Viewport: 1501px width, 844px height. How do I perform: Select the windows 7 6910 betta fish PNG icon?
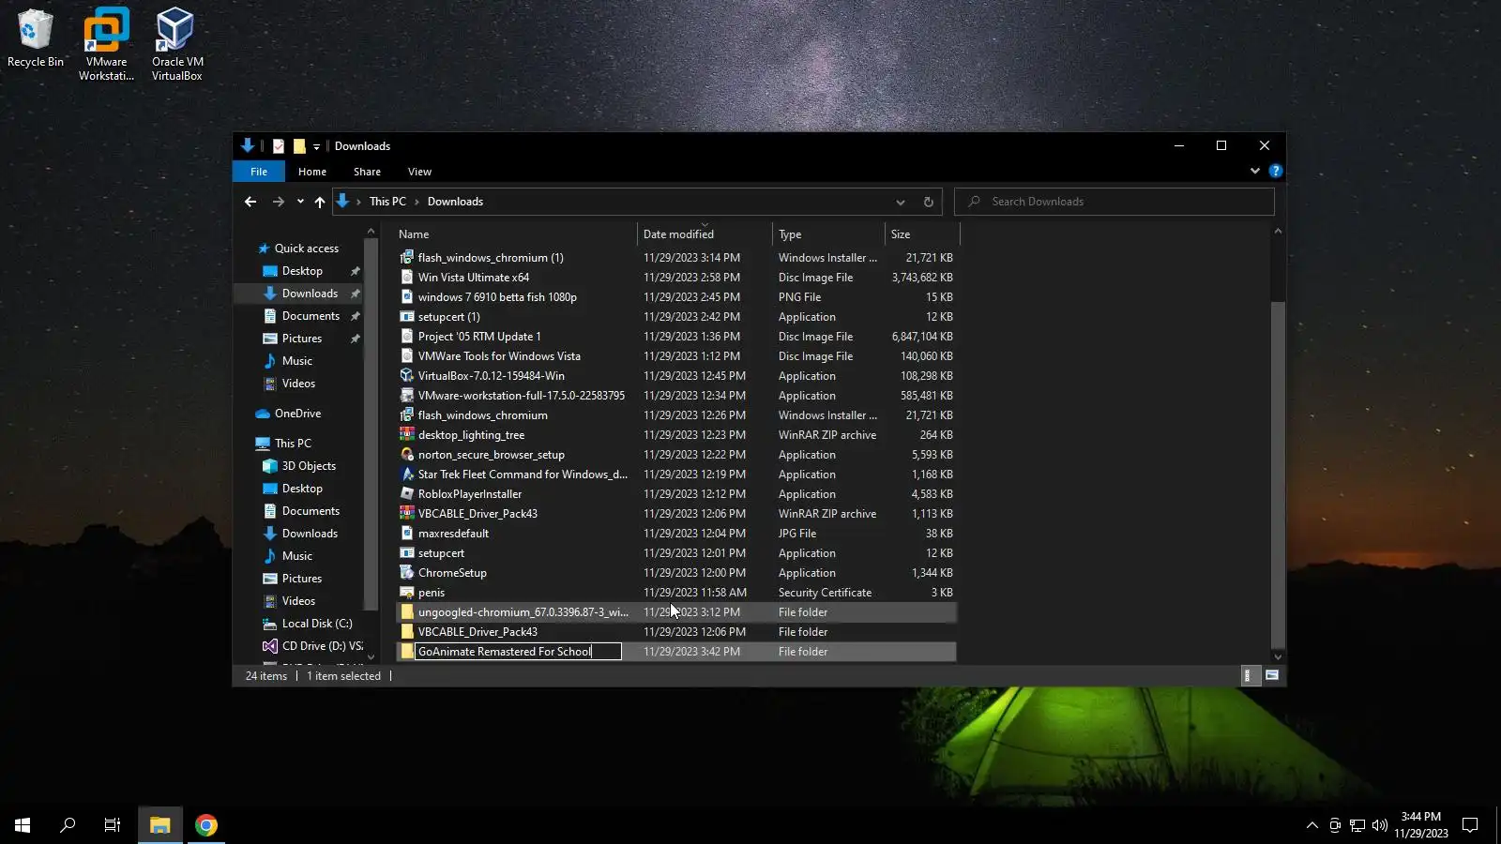pos(407,297)
